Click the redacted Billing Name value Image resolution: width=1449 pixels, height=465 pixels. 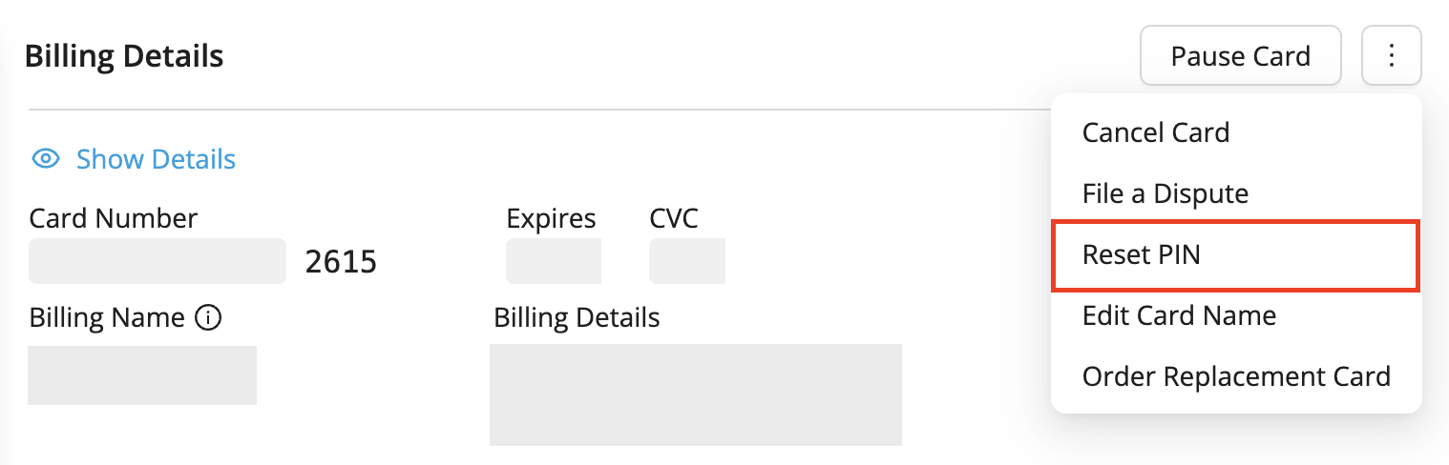click(142, 374)
